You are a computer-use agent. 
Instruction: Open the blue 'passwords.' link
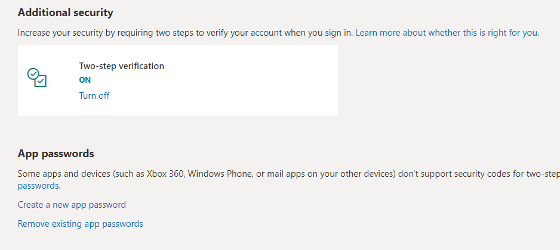39,186
